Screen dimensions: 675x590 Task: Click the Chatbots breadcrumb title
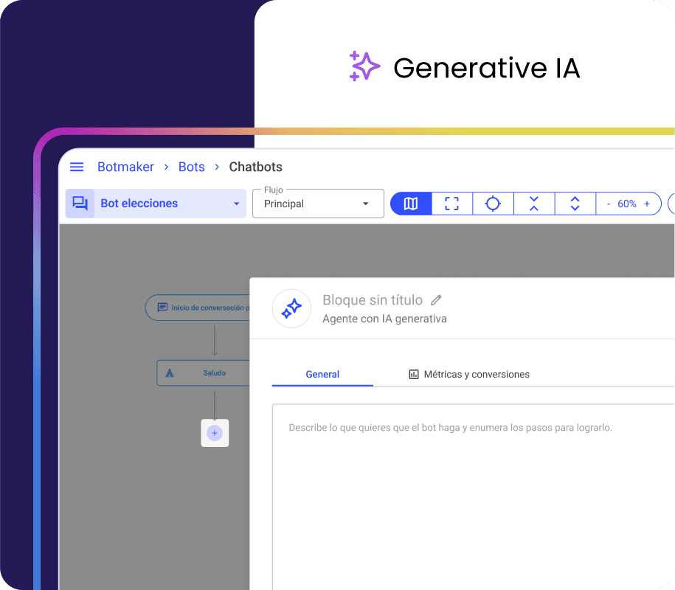pyautogui.click(x=255, y=167)
